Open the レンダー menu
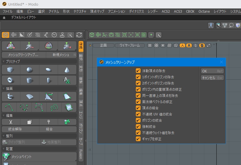 tap(153, 12)
